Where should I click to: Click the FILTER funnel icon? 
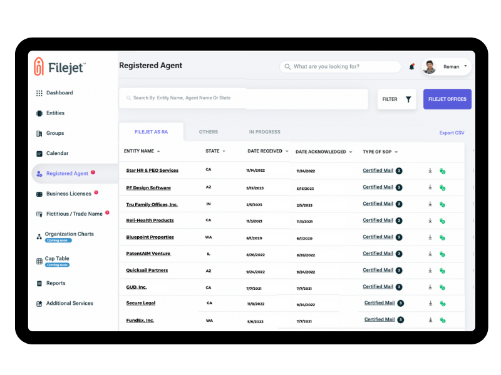(408, 99)
